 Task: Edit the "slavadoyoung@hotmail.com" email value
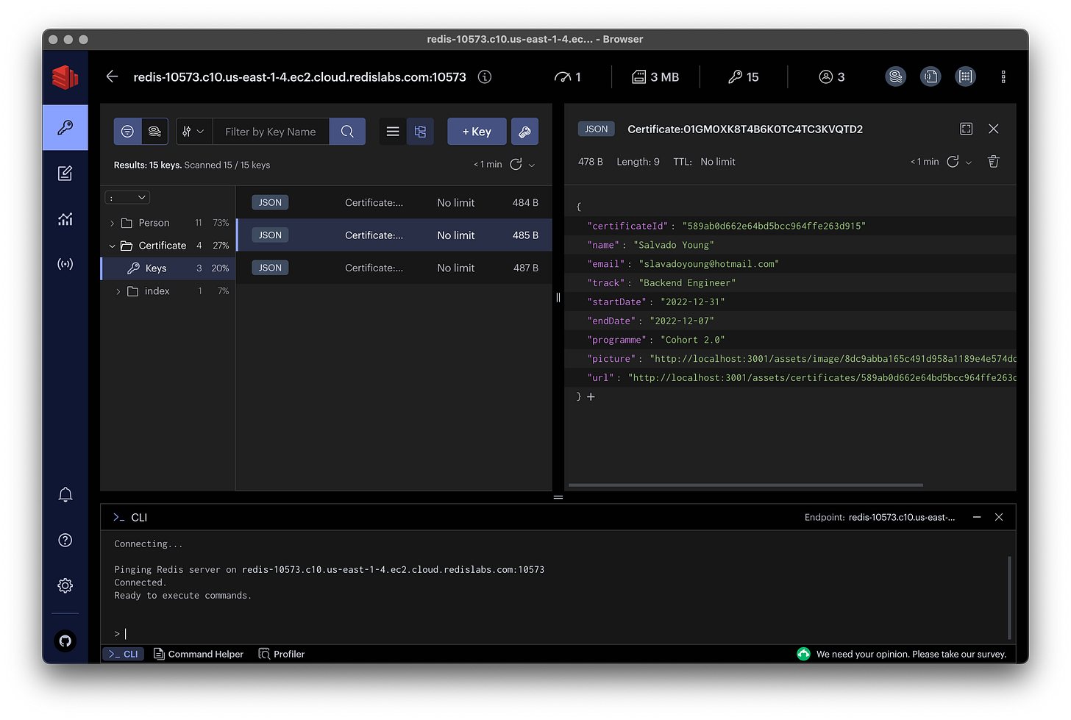708,264
